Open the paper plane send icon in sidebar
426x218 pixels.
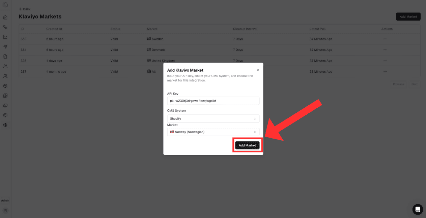(5, 47)
